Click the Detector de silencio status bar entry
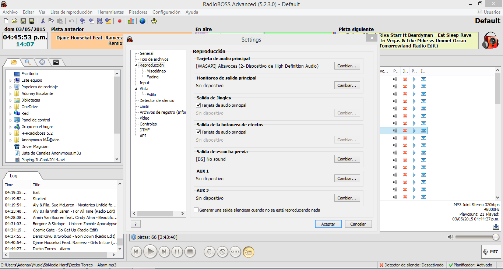The height and width of the screenshot is (269, 503). click(x=412, y=265)
